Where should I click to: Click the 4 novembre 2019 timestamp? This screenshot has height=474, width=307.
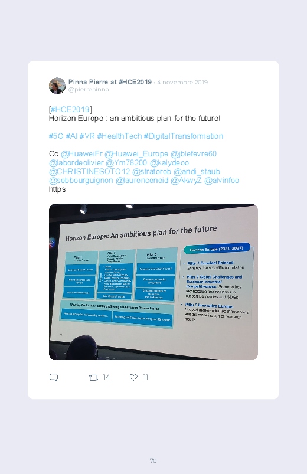tap(182, 82)
